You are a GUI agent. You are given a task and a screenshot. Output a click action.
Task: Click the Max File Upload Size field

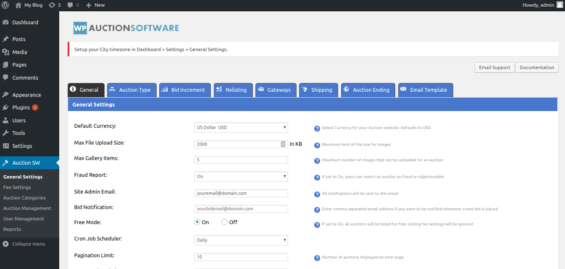pyautogui.click(x=241, y=144)
